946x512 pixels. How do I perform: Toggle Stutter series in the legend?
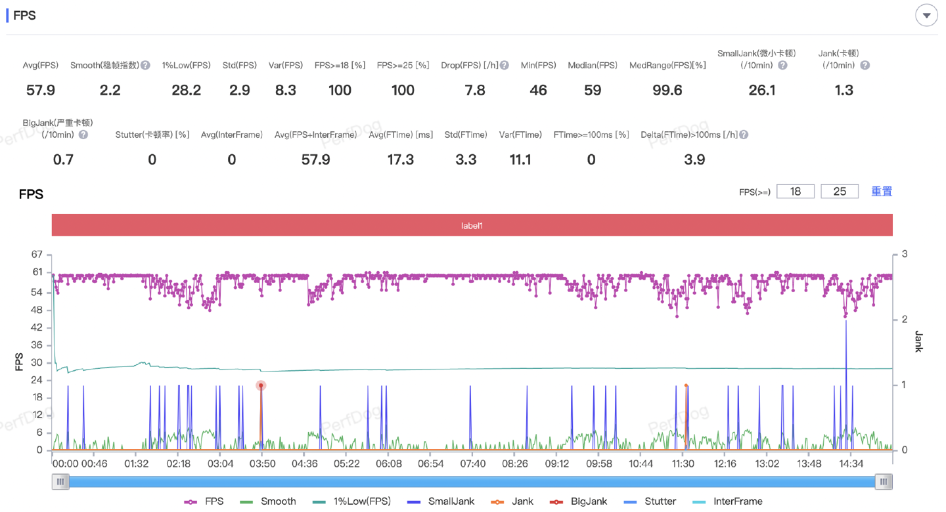[x=650, y=501]
